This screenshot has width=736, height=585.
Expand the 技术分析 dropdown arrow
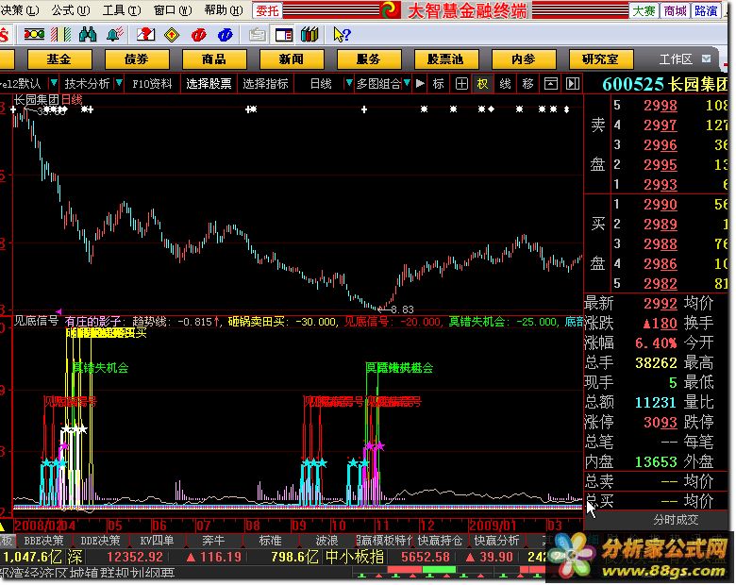pos(119,84)
